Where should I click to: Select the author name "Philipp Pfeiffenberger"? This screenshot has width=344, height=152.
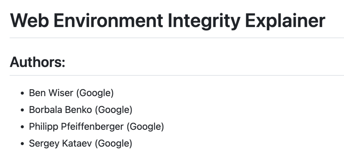coord(76,127)
